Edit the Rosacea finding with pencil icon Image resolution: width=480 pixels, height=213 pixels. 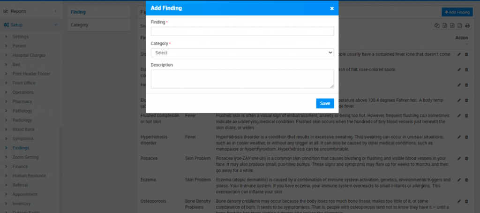459,158
